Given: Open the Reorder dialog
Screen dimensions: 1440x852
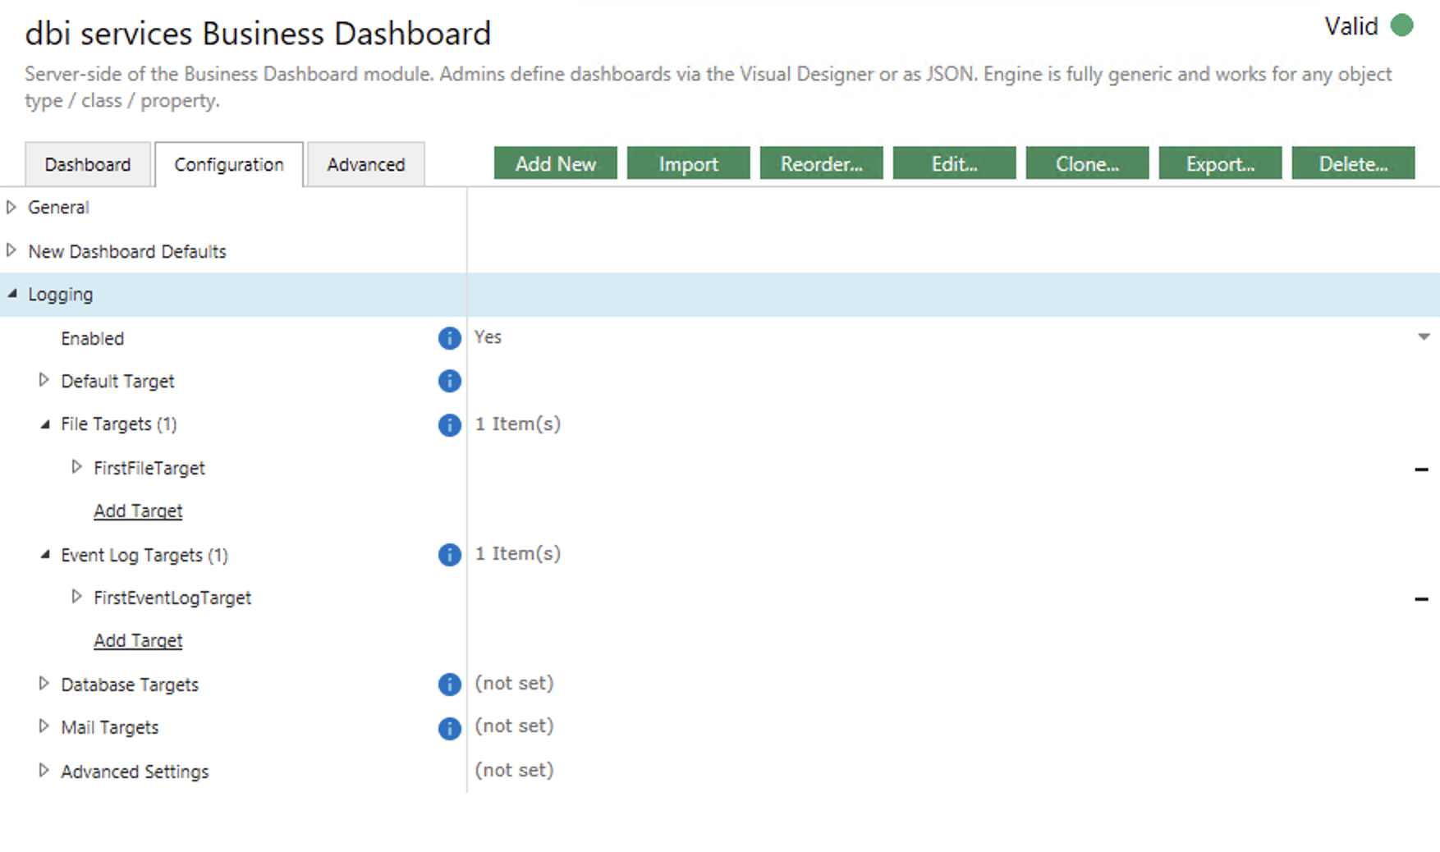Looking at the screenshot, I should (822, 163).
